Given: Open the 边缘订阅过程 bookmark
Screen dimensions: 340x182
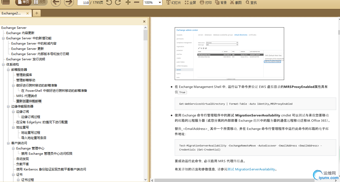Looking at the screenshot, I should 31,117.
